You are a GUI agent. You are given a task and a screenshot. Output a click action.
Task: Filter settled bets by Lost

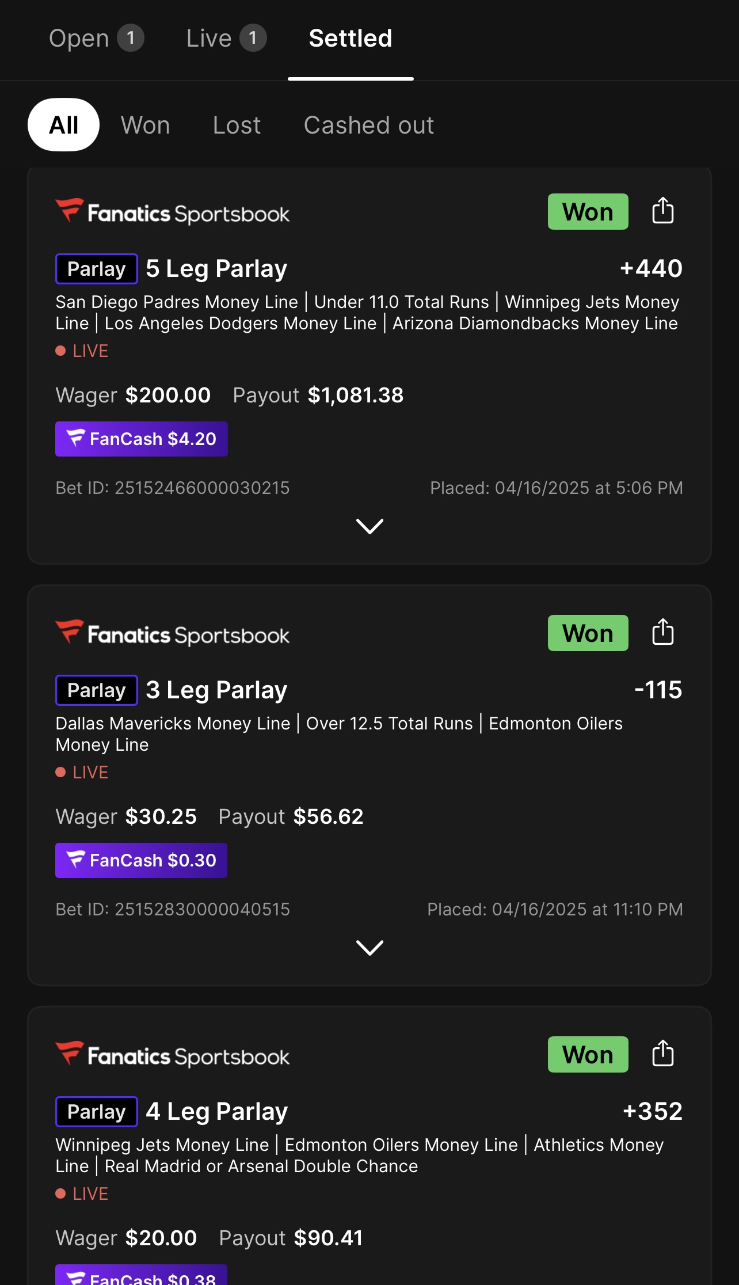coord(237,125)
